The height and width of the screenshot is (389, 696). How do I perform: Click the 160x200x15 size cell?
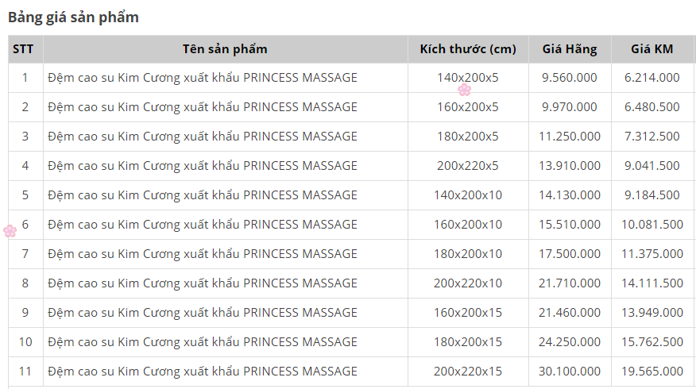tap(468, 313)
